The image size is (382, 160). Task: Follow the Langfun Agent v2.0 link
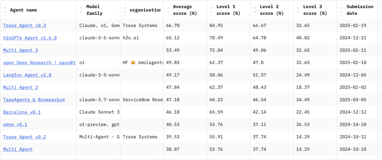[27, 75]
